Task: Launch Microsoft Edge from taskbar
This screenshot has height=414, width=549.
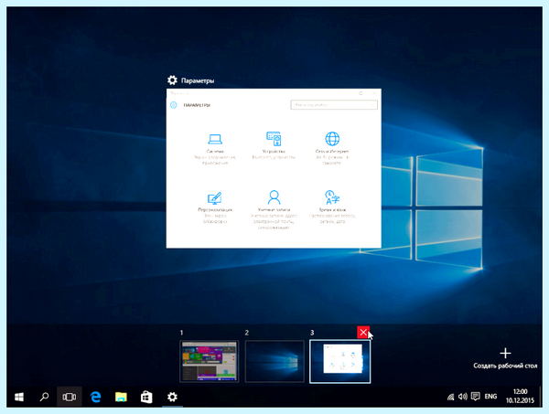Action: click(x=95, y=397)
